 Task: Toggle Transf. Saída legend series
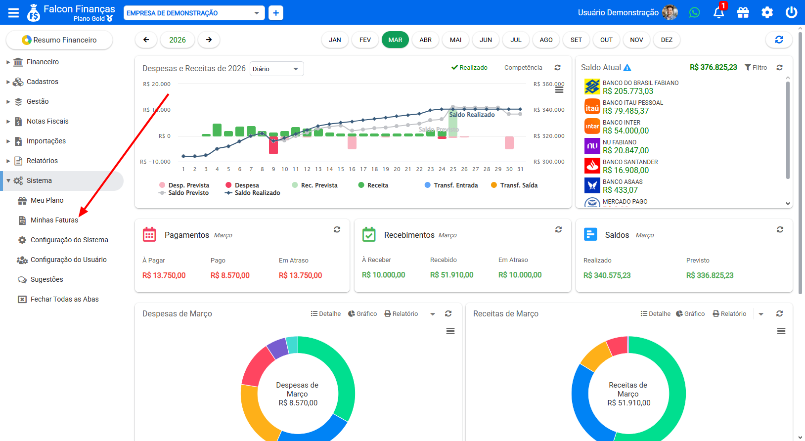(514, 185)
